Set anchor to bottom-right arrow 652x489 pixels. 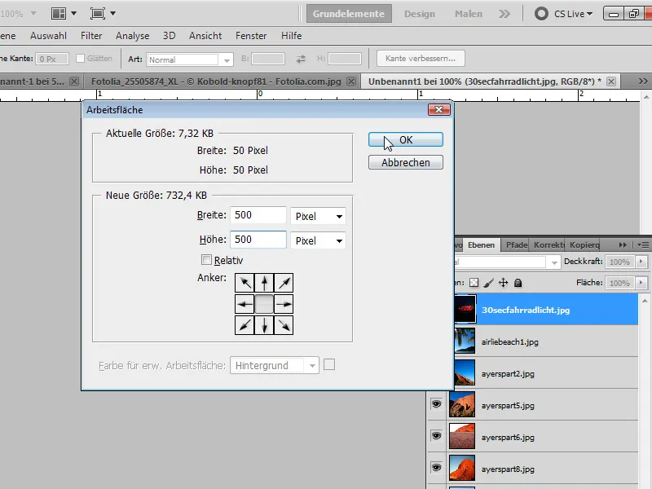(x=284, y=325)
